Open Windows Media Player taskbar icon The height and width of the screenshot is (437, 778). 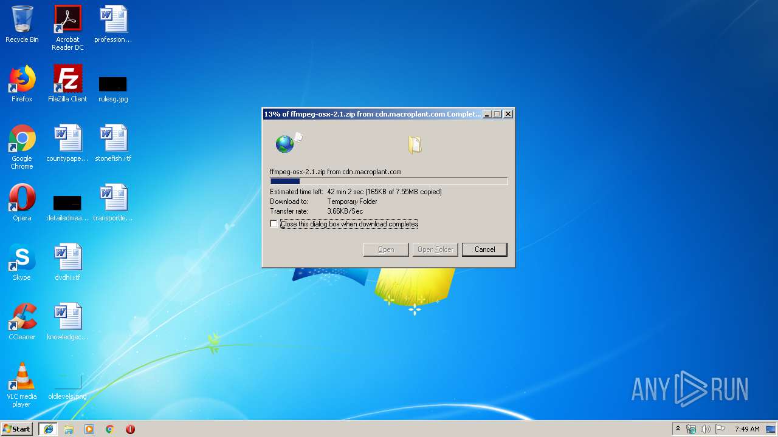[x=89, y=429]
